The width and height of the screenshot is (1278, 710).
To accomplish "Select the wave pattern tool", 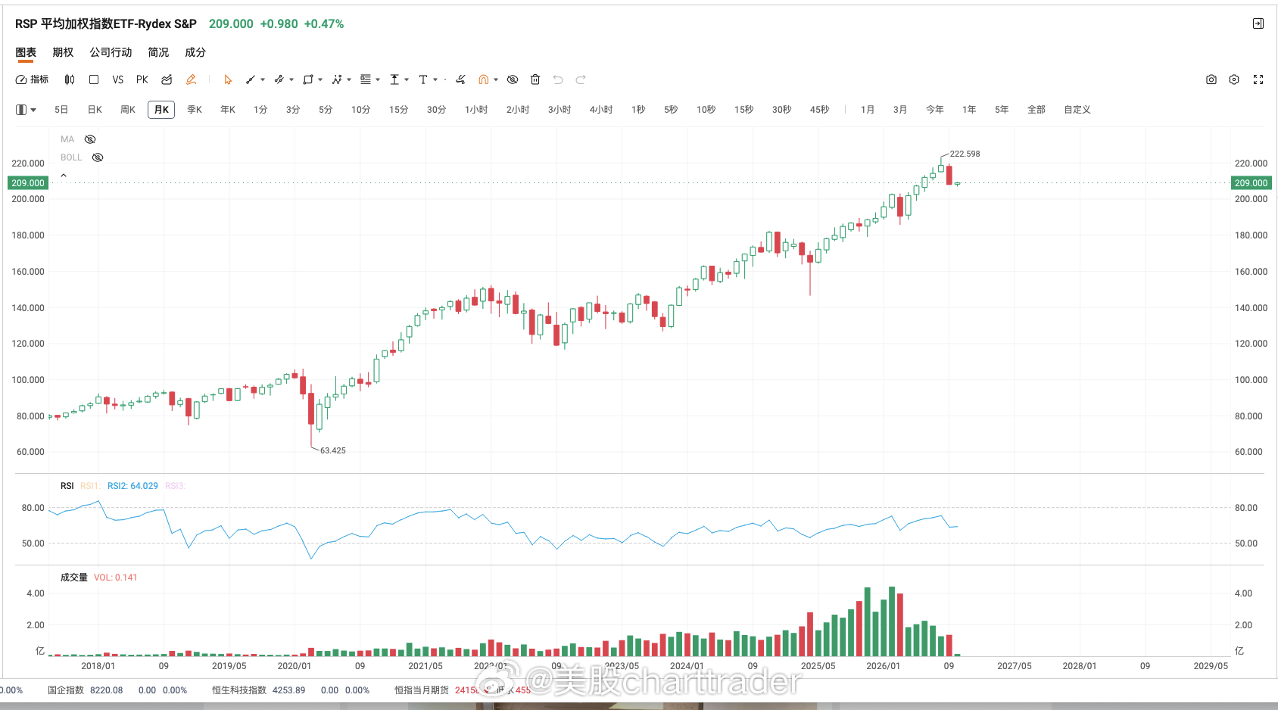I will coord(337,79).
